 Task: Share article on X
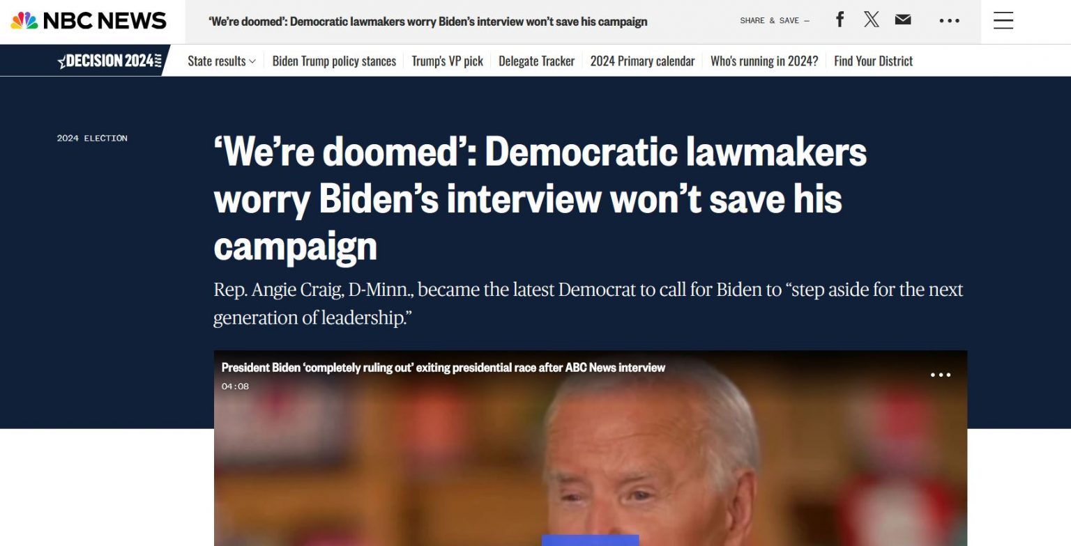(872, 19)
